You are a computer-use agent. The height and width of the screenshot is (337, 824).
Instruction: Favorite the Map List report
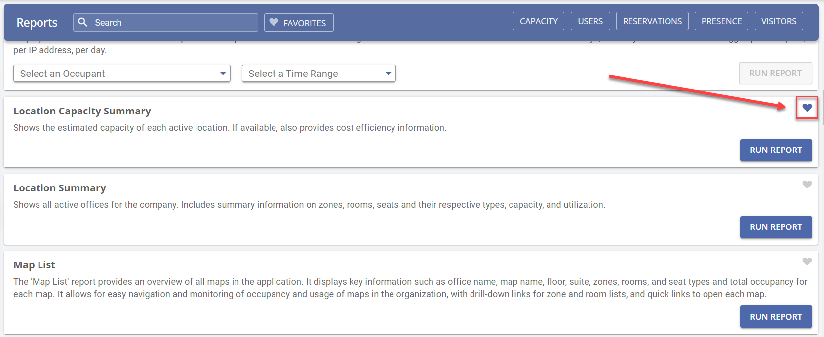(x=807, y=262)
